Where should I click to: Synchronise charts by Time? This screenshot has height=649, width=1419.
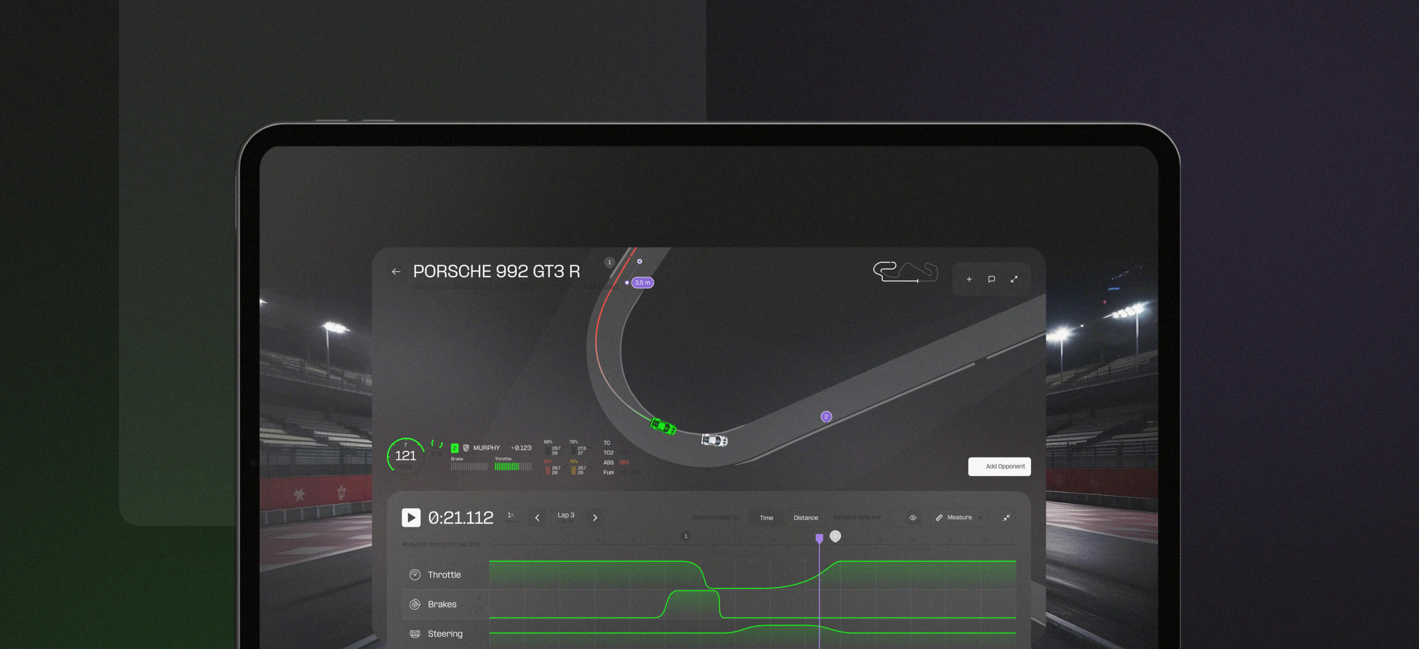coord(766,518)
